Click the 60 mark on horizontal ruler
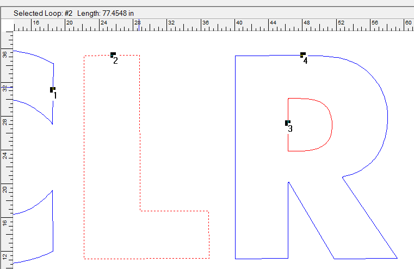This screenshot has width=414, height=269. coord(407,23)
